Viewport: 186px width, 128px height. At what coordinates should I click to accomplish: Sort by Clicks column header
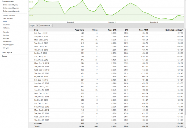(x=95, y=30)
